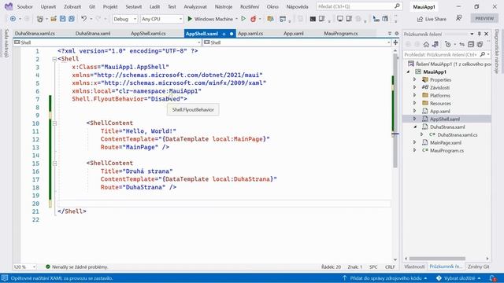Image resolution: width=504 pixels, height=283 pixels.
Task: Select Resources folder in Solution Explorer
Action: (x=440, y=103)
